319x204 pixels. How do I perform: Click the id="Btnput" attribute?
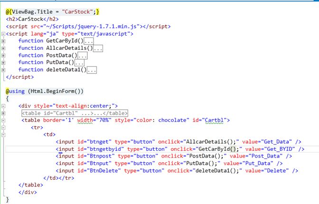pos(94,163)
